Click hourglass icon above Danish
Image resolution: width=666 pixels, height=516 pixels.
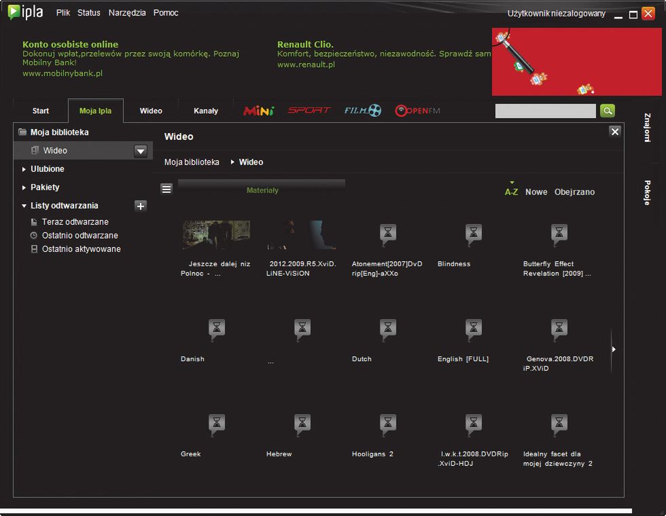point(217,329)
